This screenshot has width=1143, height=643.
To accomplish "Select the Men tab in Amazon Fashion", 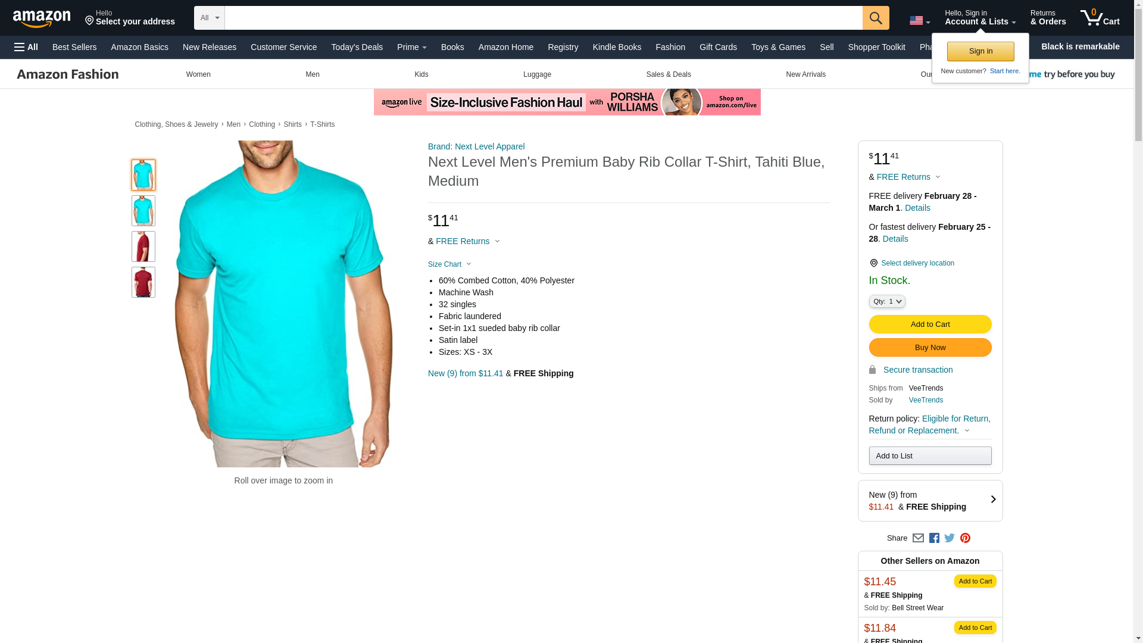I will click(x=313, y=74).
